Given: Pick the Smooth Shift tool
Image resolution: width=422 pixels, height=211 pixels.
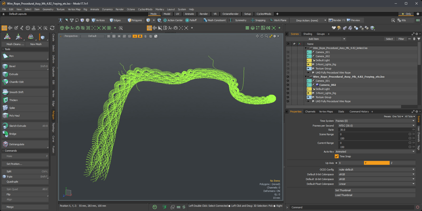Looking at the screenshot, I should [x=25, y=92].
